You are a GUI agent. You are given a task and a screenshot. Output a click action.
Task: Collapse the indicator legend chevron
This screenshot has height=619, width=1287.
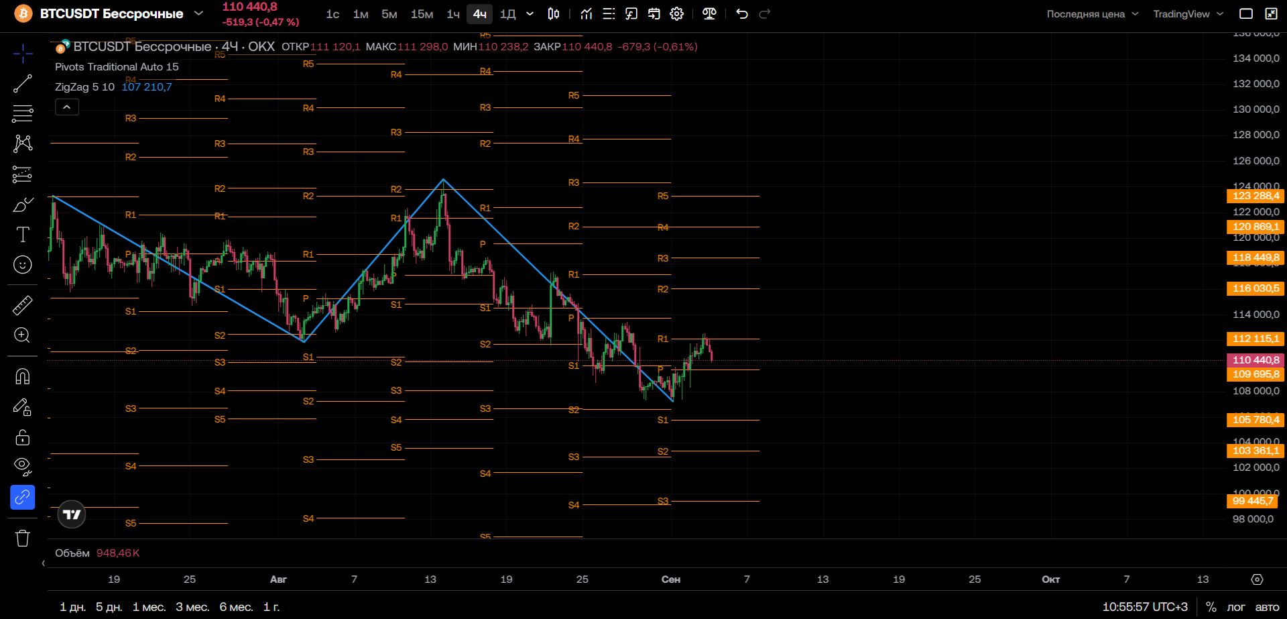67,107
